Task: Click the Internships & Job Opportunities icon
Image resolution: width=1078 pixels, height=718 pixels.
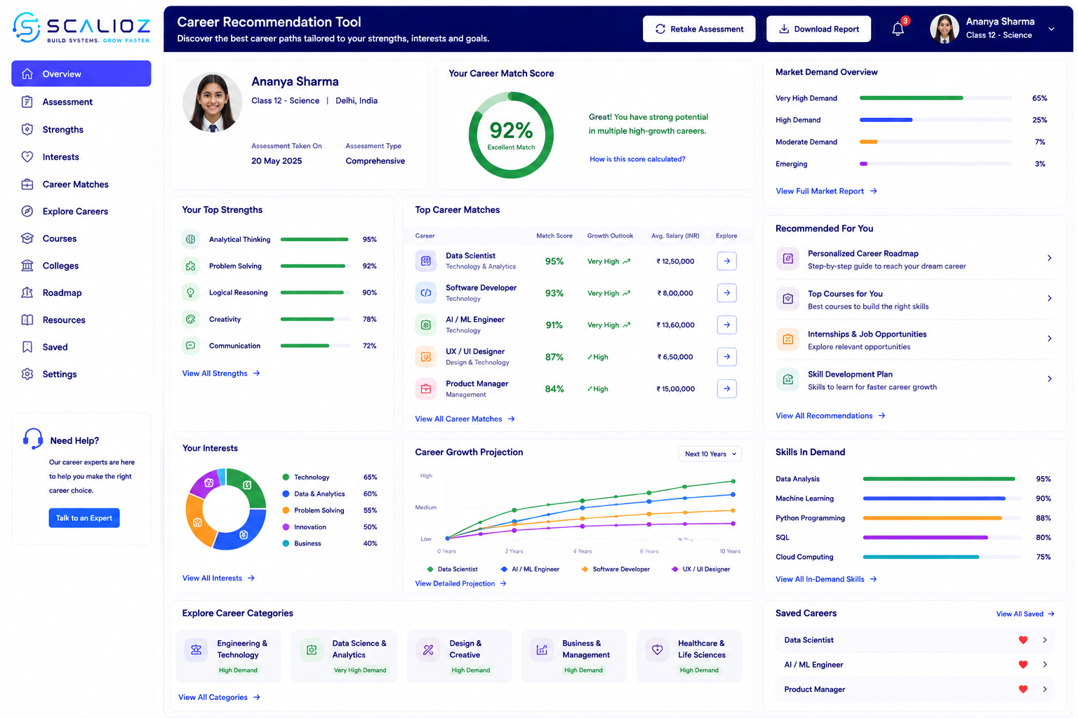Action: [788, 339]
